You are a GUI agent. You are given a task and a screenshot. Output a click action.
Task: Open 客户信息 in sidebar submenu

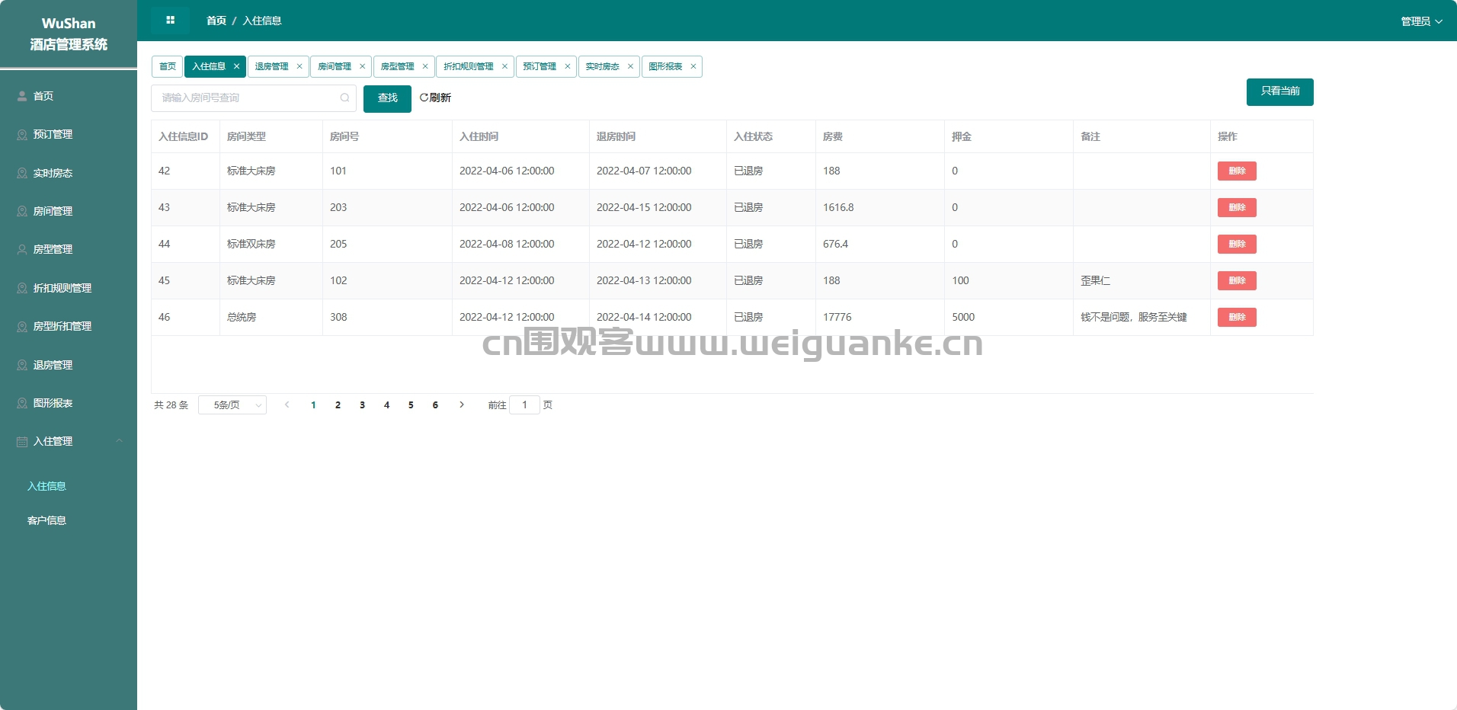point(46,520)
